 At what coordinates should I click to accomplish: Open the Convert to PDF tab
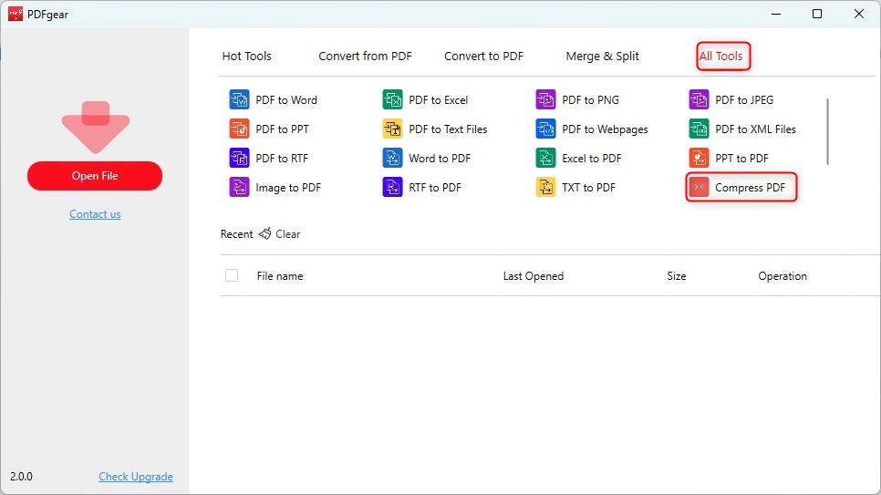point(483,57)
